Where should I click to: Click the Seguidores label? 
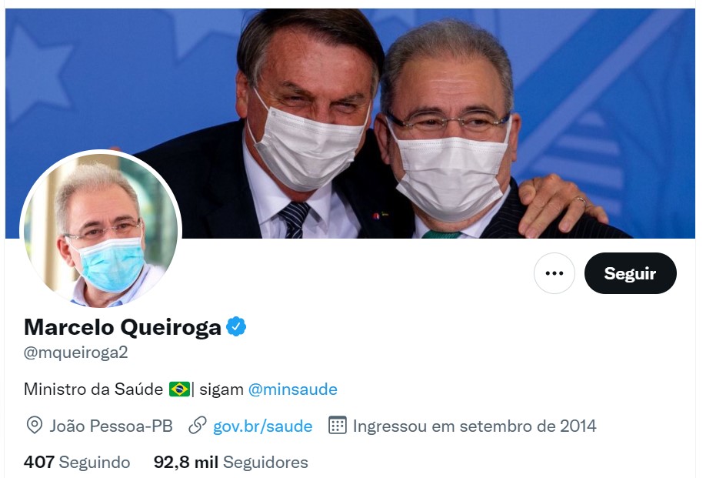(x=265, y=462)
